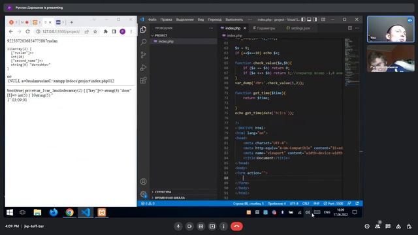418x235 pixels.
Task: Mute the microphone in the meeting
Action: 178,227
